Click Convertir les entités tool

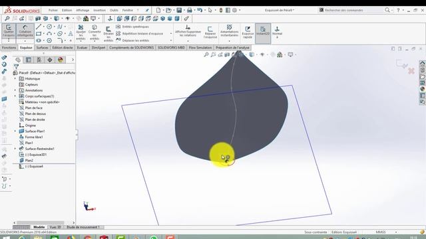95,33
